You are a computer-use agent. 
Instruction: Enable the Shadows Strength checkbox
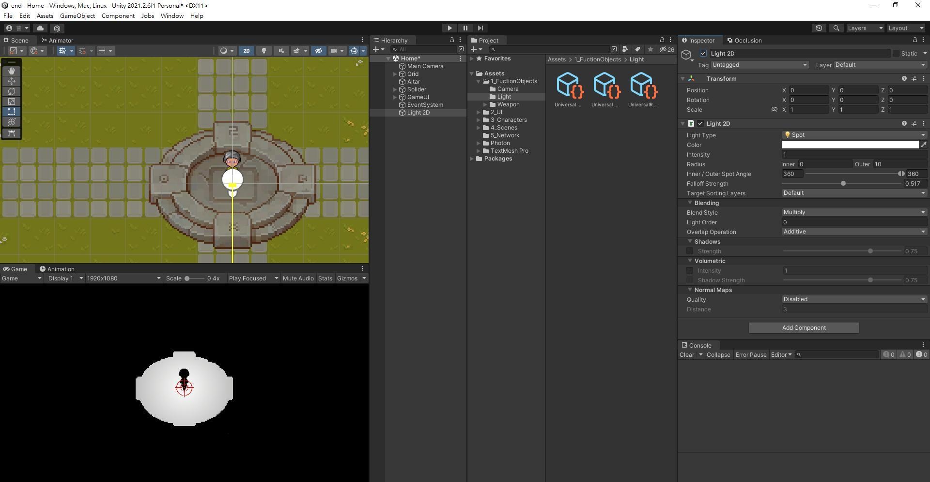(x=690, y=251)
